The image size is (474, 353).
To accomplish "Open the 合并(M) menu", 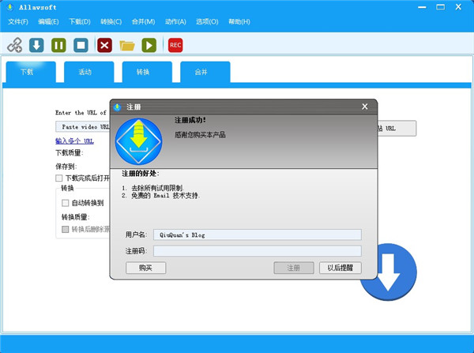I will (143, 22).
